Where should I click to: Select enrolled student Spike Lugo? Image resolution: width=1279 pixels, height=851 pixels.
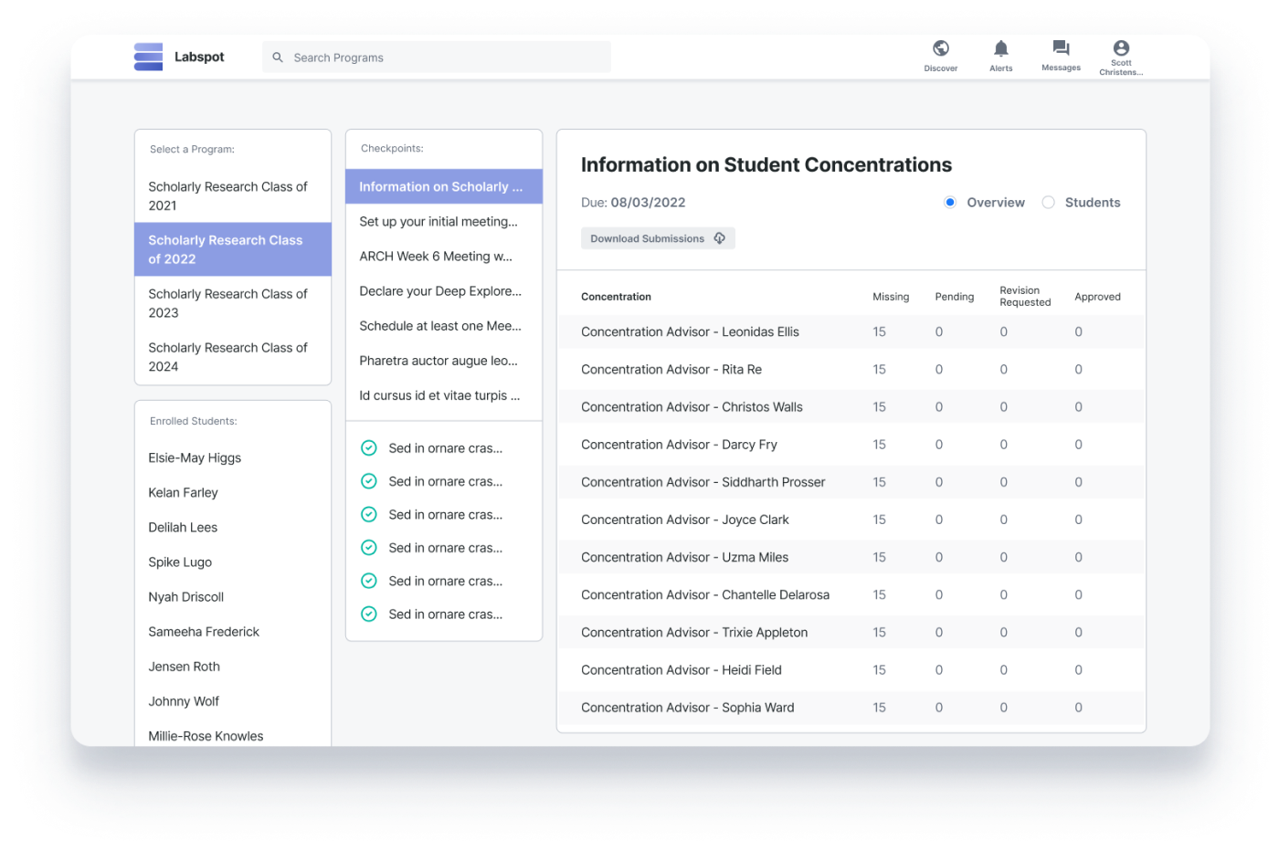click(180, 562)
